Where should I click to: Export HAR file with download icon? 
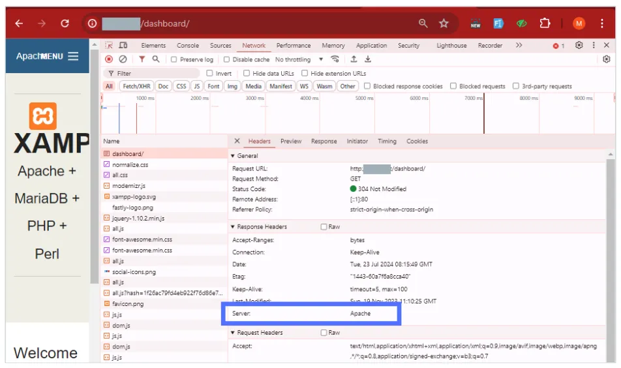(368, 59)
